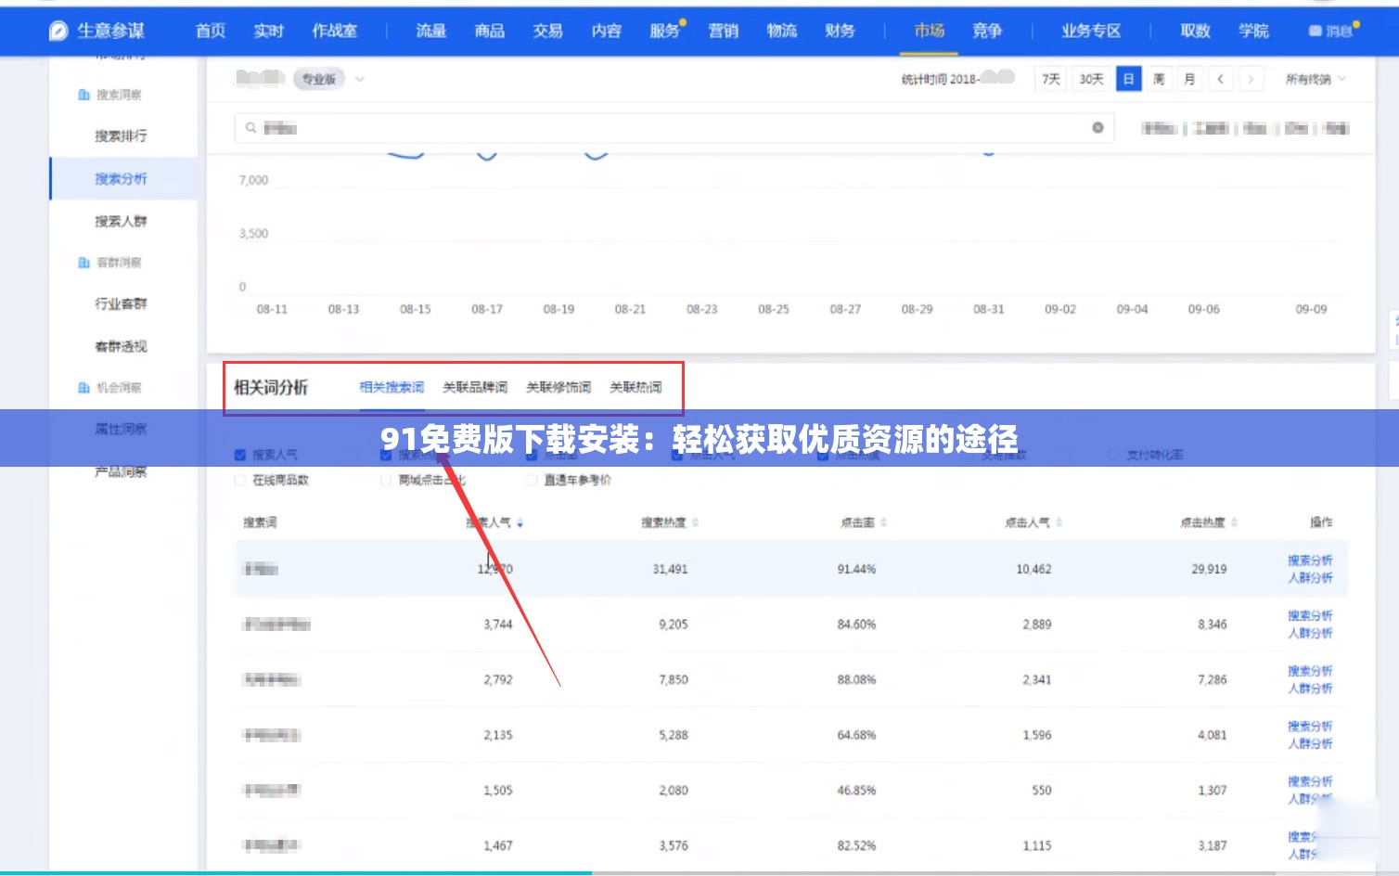1399x876 pixels.
Task: Open the 交易 top menu
Action: click(548, 31)
